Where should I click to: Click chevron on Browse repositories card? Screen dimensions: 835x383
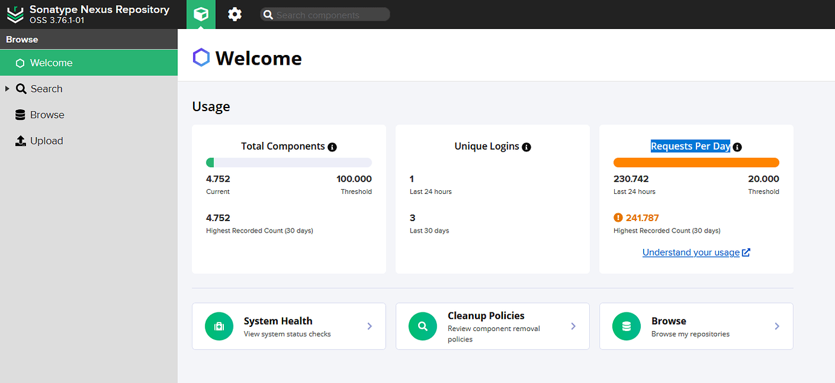[x=777, y=326]
